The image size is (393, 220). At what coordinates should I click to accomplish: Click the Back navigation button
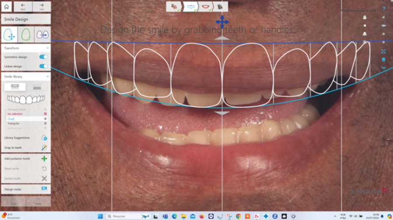coord(23,7)
